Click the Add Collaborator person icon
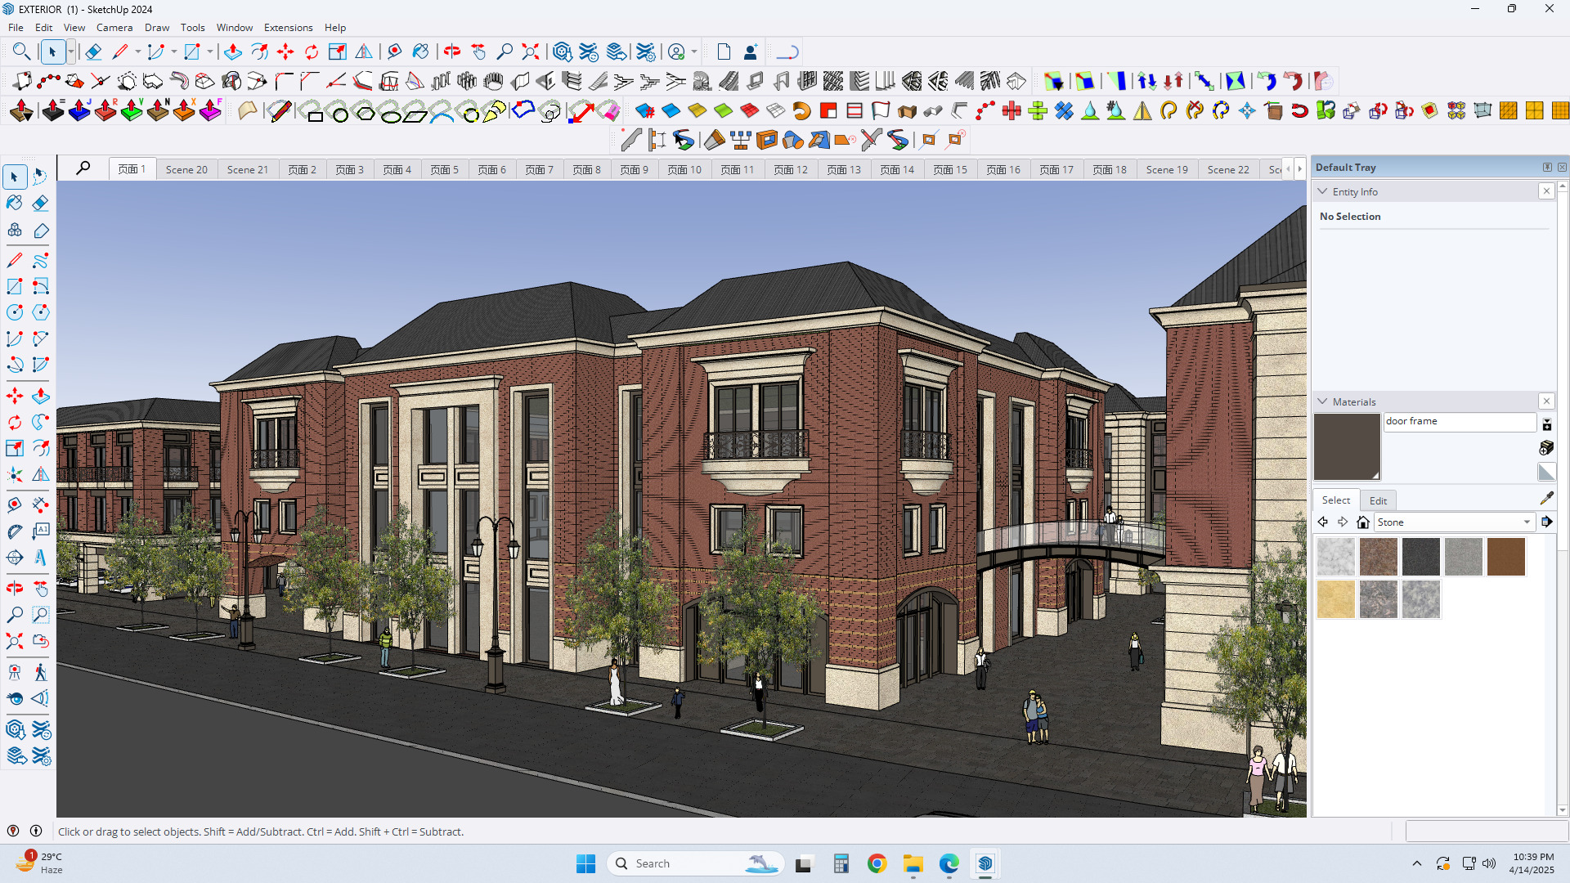This screenshot has width=1570, height=883. [x=750, y=52]
